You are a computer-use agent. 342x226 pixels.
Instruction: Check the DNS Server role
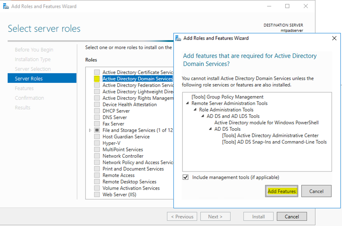tap(97, 117)
